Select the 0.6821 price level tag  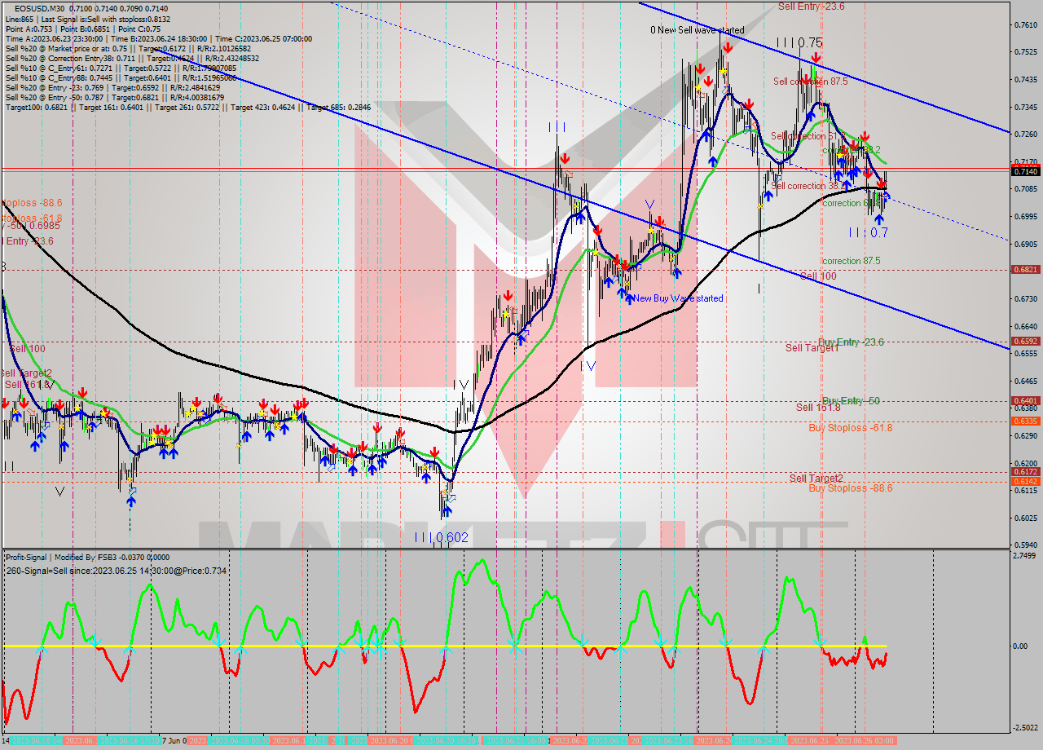pyautogui.click(x=1023, y=270)
